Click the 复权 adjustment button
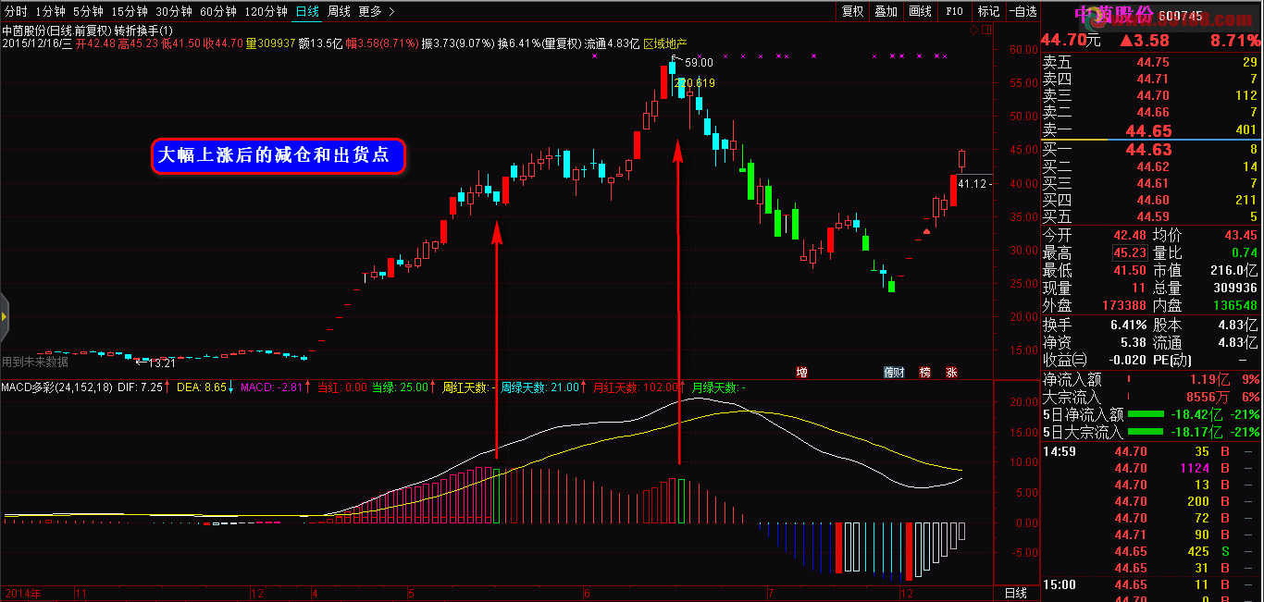 [x=852, y=11]
